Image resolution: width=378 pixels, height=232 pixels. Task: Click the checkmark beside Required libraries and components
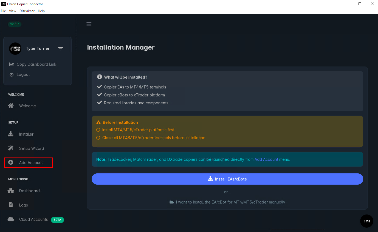[x=100, y=103]
